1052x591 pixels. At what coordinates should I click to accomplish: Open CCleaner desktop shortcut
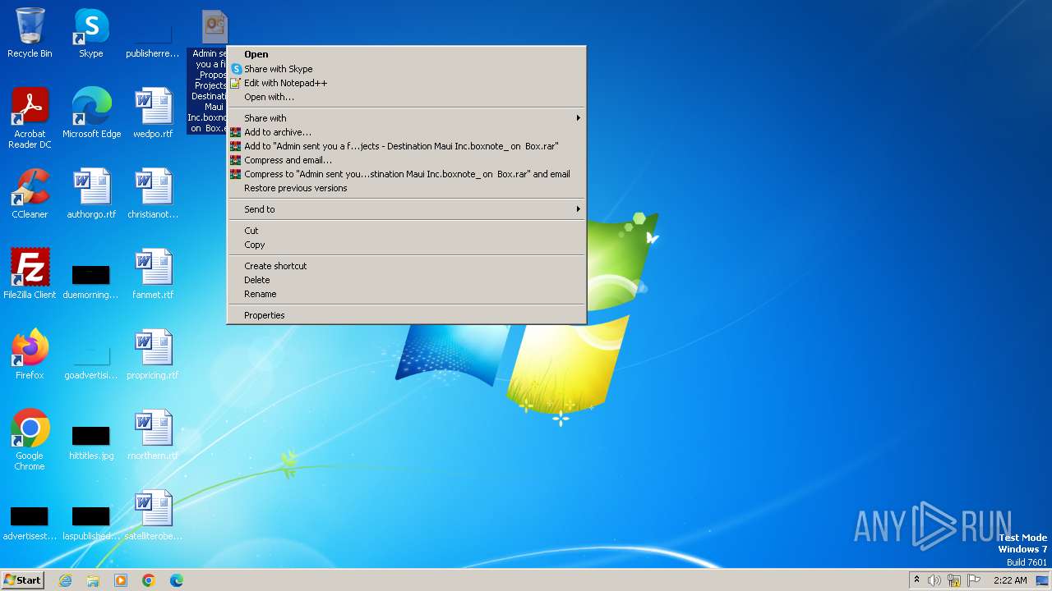[30, 194]
